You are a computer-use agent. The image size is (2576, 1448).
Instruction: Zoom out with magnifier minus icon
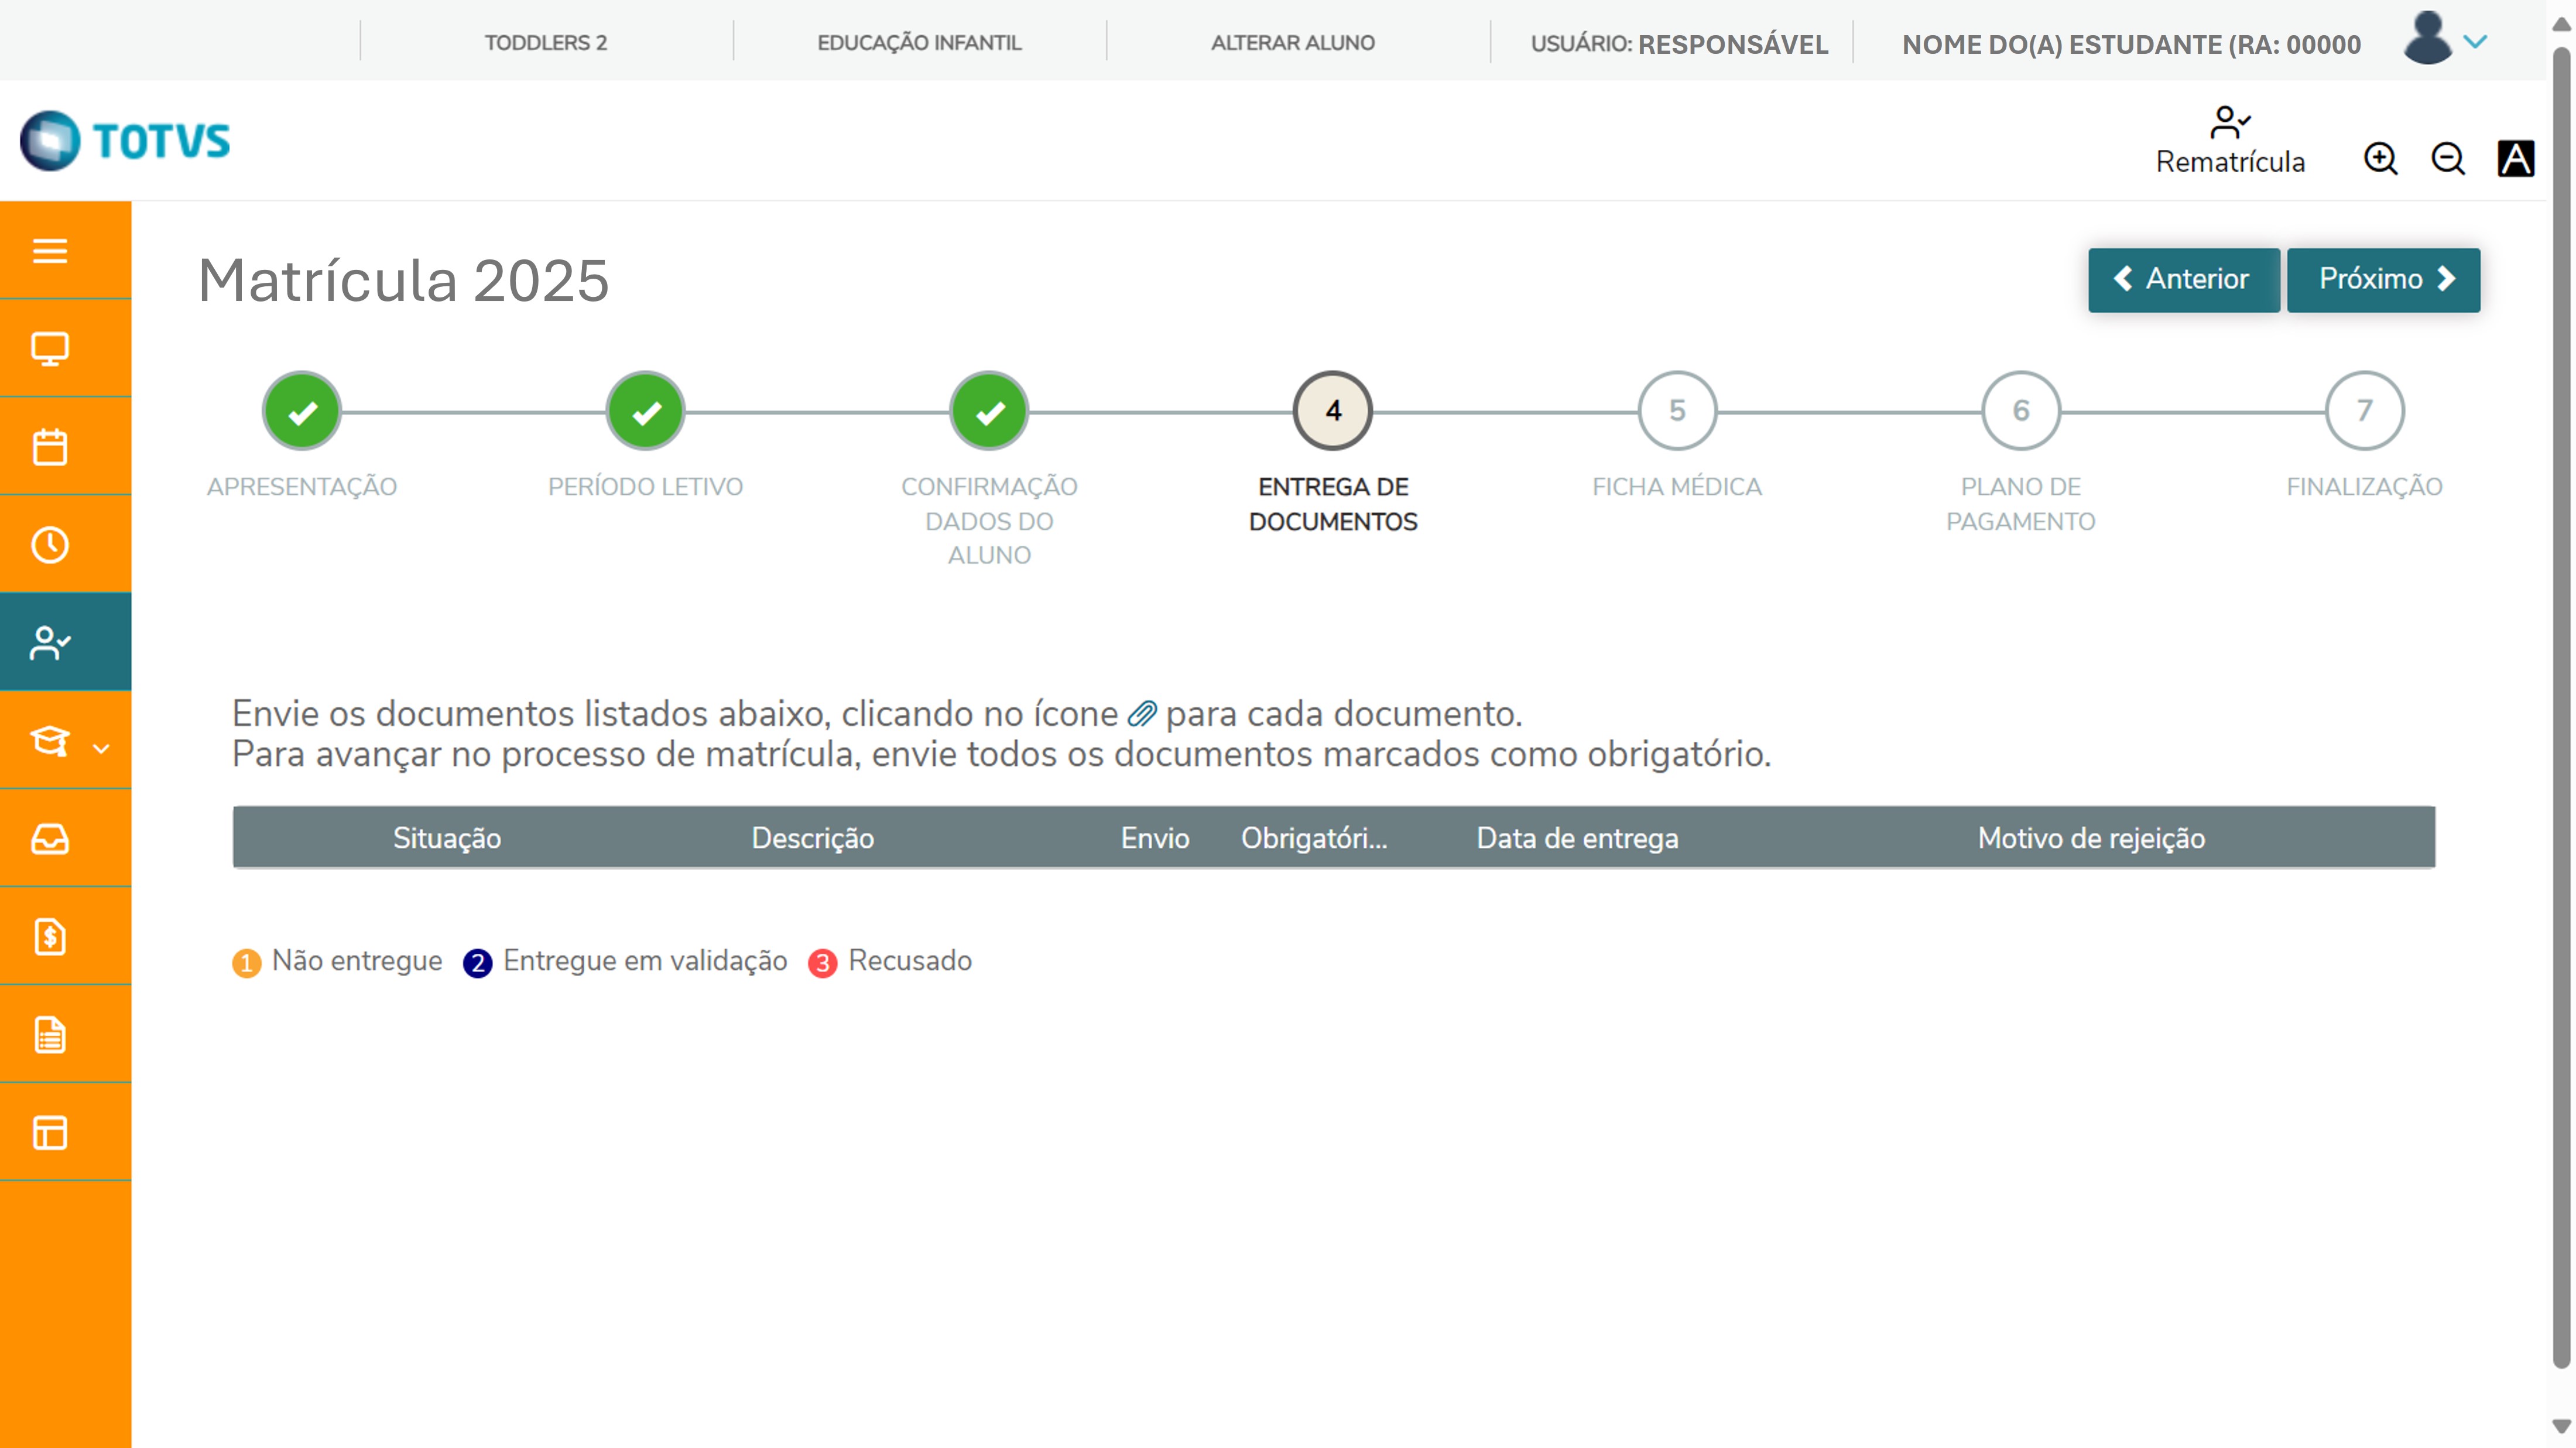(2447, 159)
